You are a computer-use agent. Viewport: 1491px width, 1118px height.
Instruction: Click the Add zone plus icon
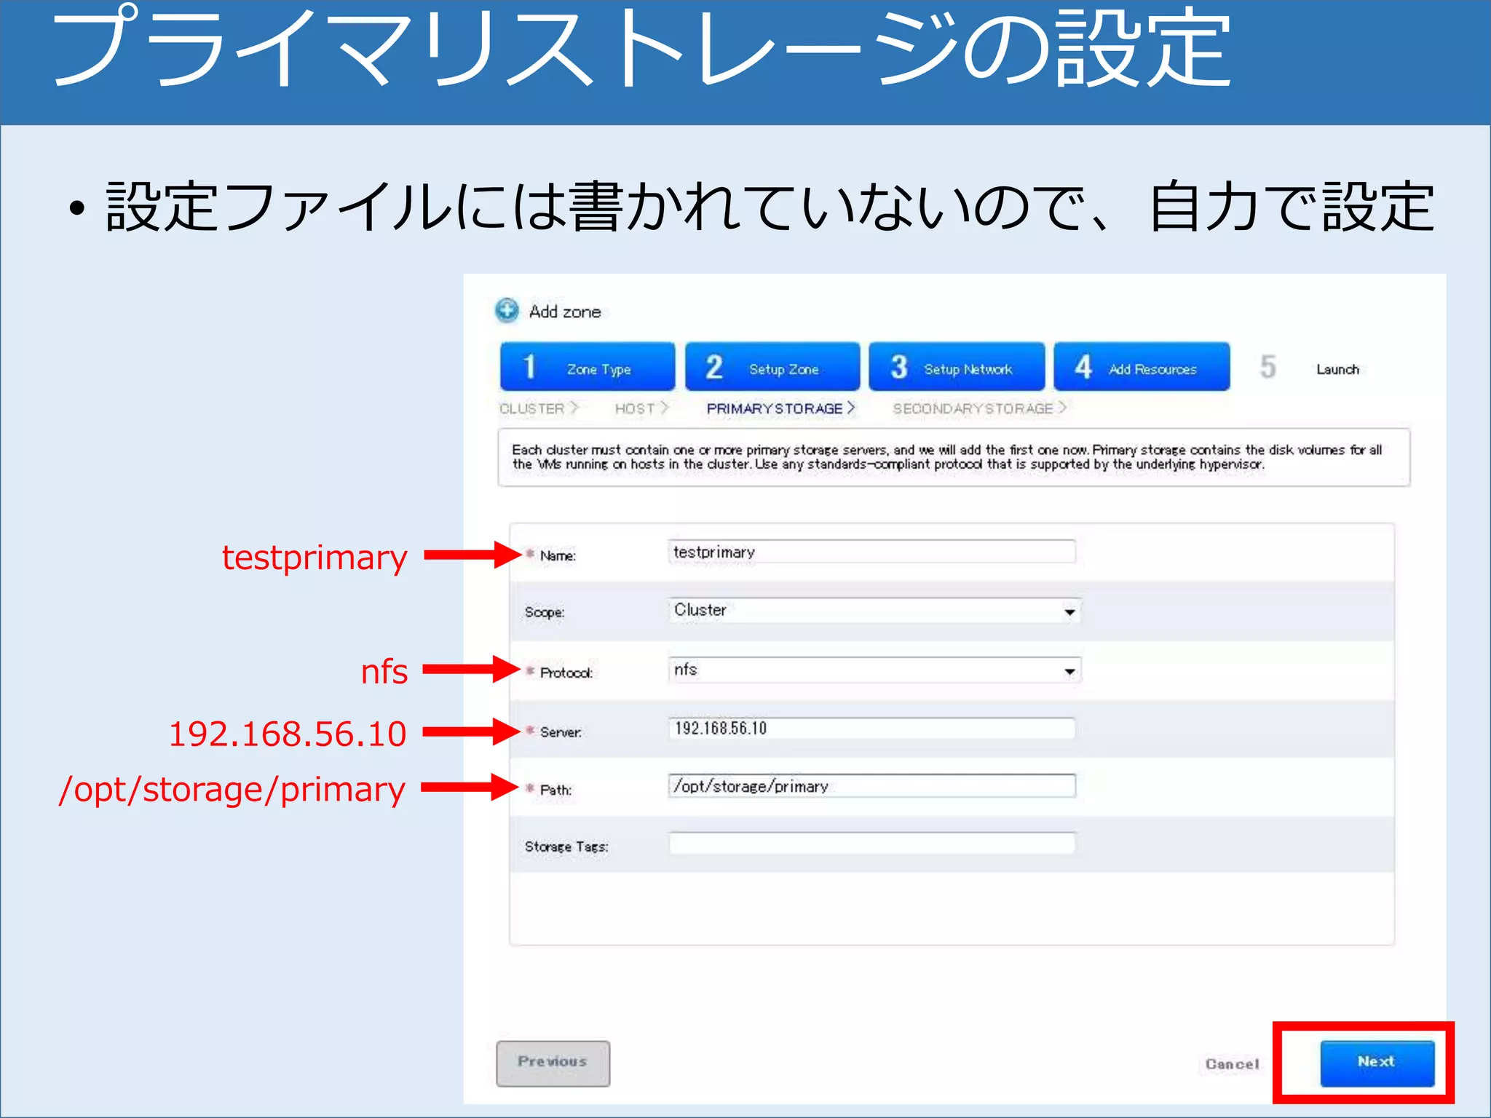(x=507, y=311)
